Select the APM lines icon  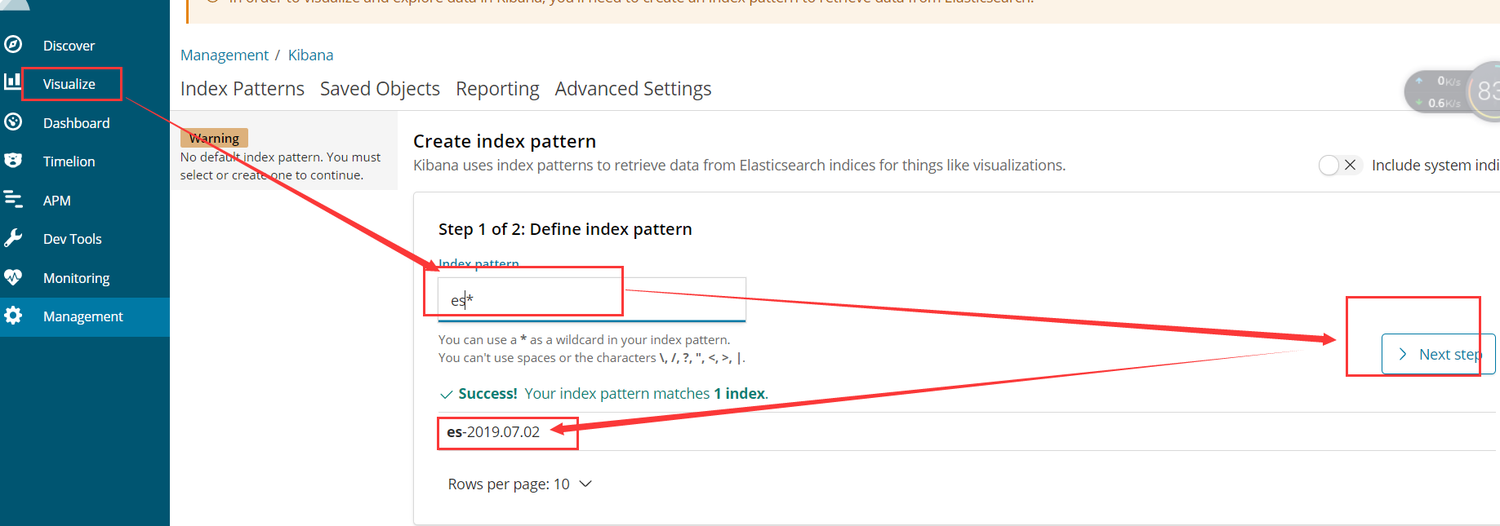click(x=13, y=199)
